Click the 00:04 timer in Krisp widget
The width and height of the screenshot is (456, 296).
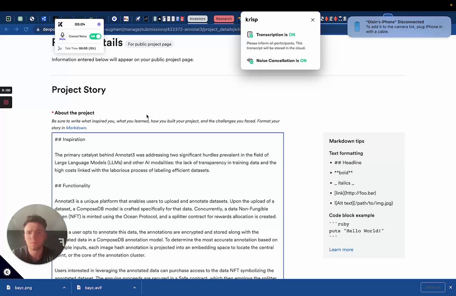[80, 24]
